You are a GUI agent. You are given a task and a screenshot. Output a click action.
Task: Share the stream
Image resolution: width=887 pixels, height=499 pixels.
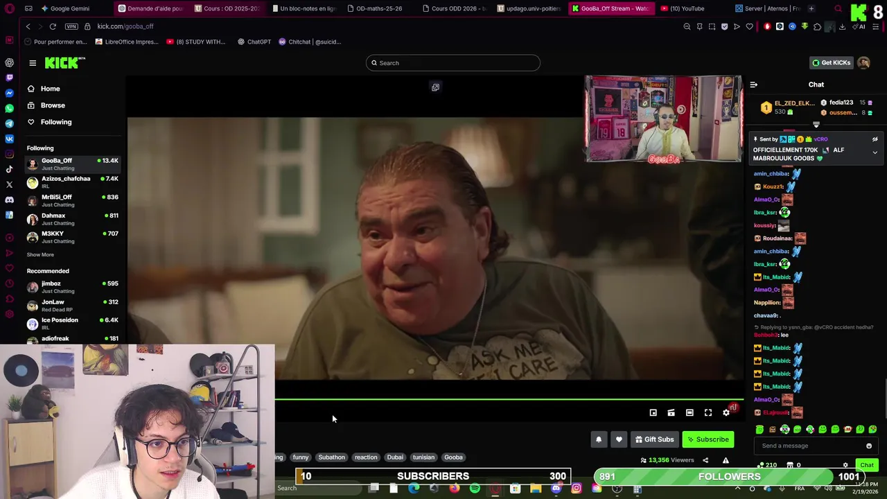point(705,460)
